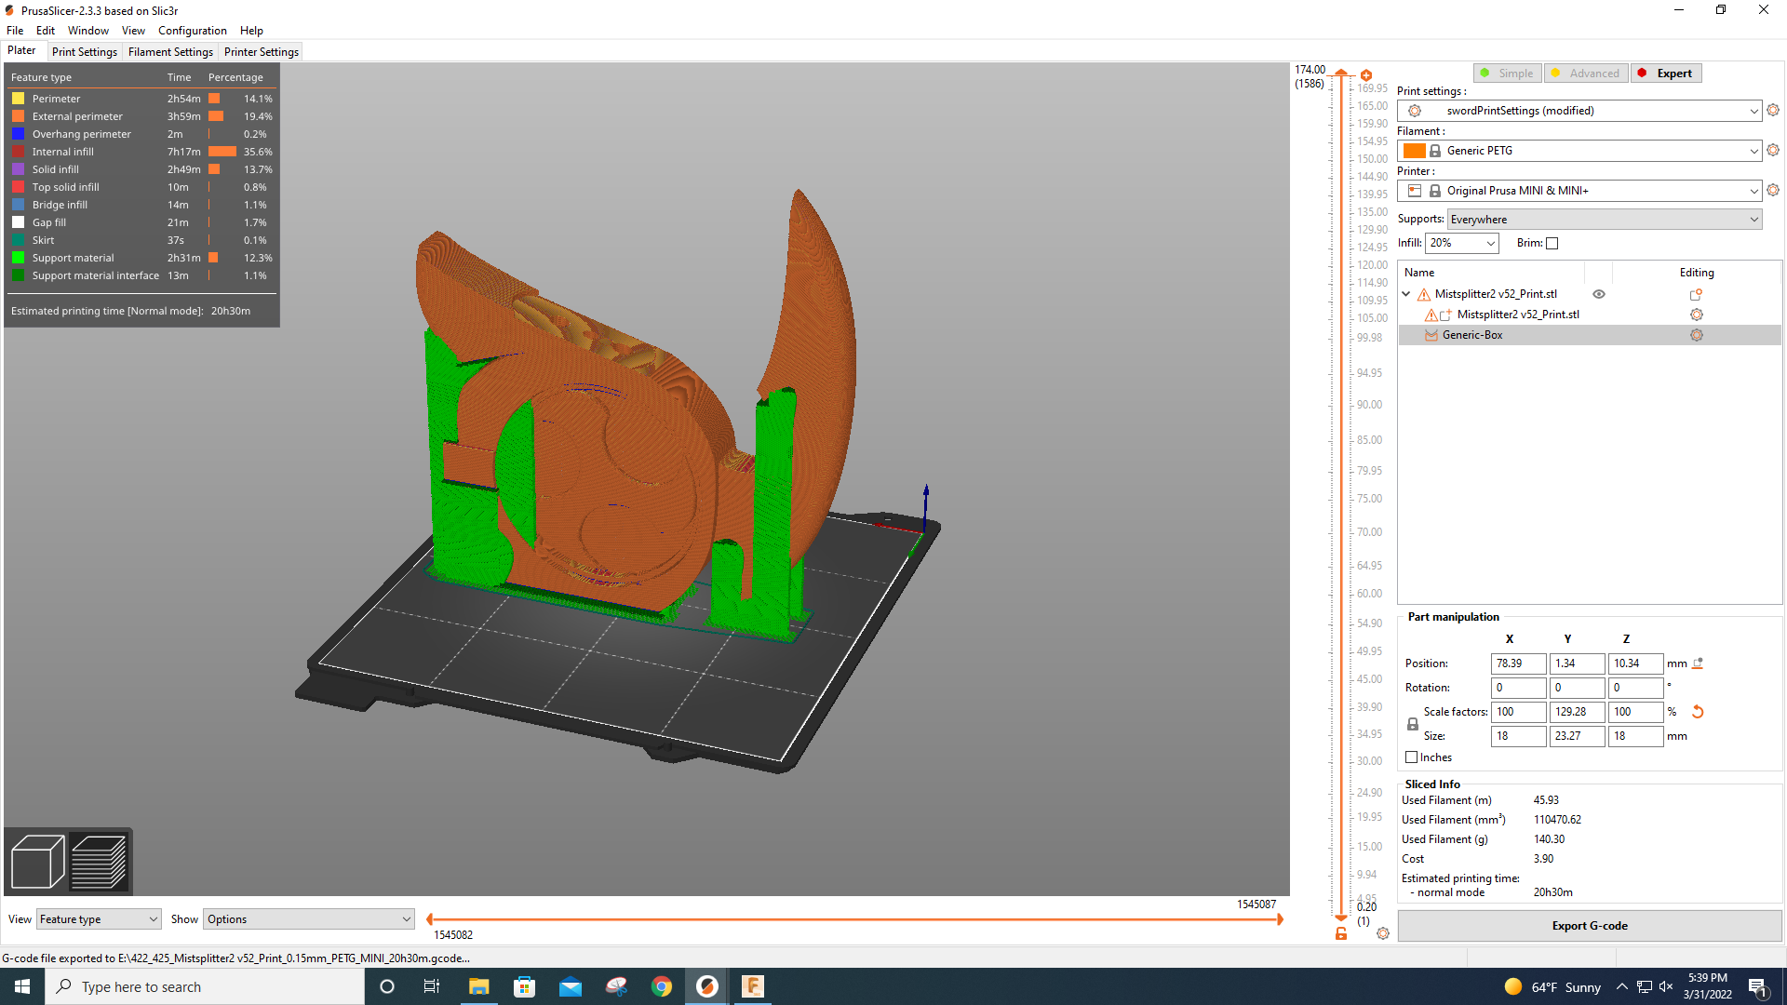Toggle the scale proportions lock icon
The height and width of the screenshot is (1005, 1787).
[1413, 724]
